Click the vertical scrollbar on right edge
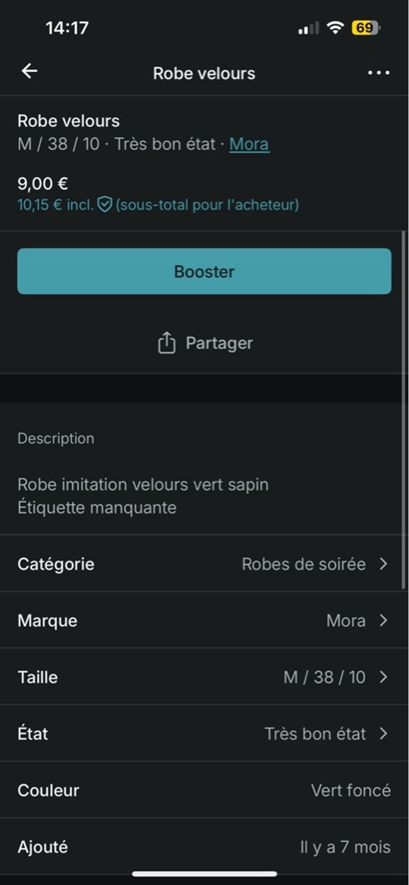 pos(403,410)
